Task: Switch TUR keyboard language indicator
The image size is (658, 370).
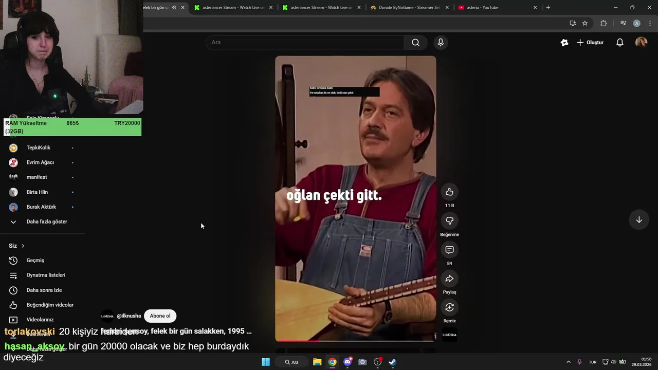Action: point(593,362)
